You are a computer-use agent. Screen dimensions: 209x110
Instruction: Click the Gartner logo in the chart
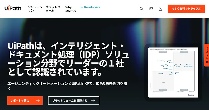click(191, 95)
